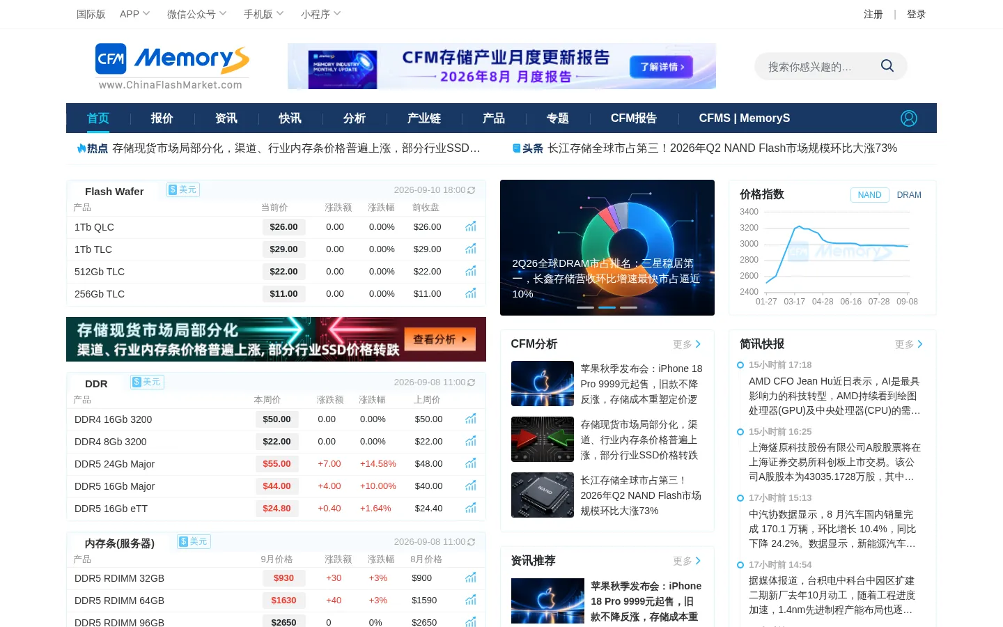This screenshot has height=627, width=1003.
Task: Open iPhone 18 Pro thumbnail in CFM分析
Action: pyautogui.click(x=543, y=383)
